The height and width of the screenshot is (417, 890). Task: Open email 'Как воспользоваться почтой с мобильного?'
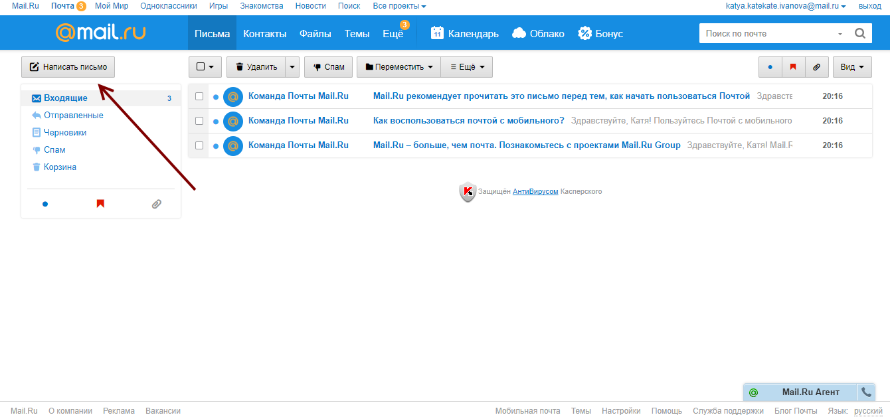(469, 121)
